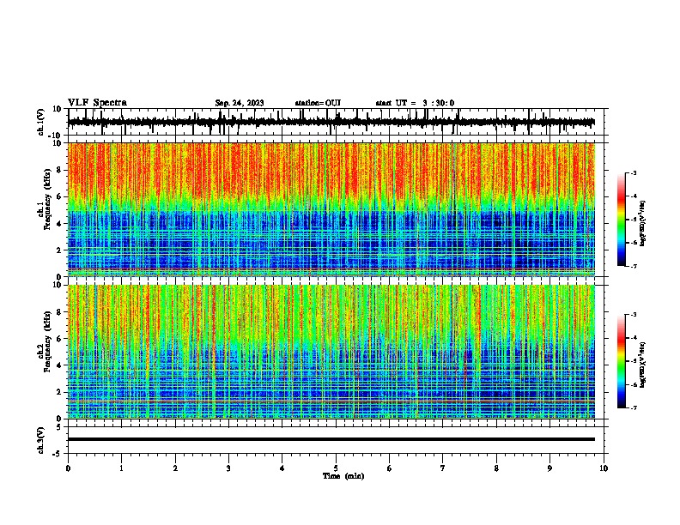Viewport: 680px width, 525px height.
Task: Click the time axis tick label "9"
Action: pyautogui.click(x=549, y=468)
